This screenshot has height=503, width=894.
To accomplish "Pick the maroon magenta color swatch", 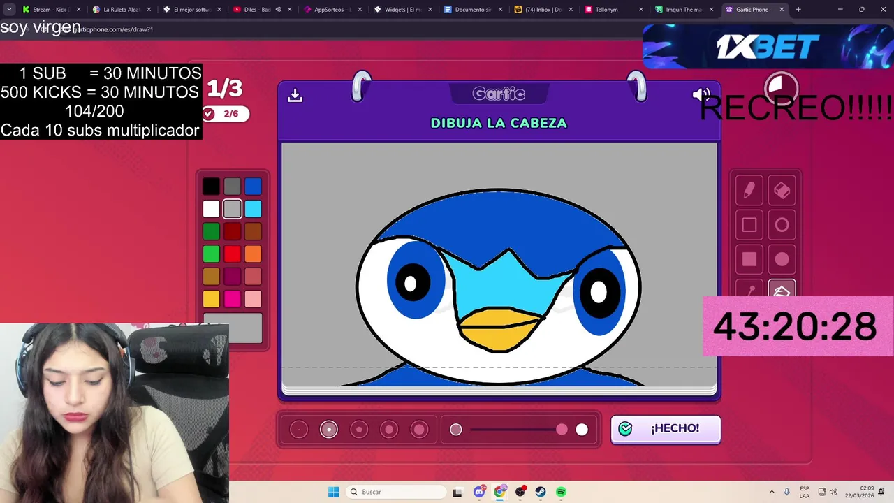I will (x=232, y=277).
